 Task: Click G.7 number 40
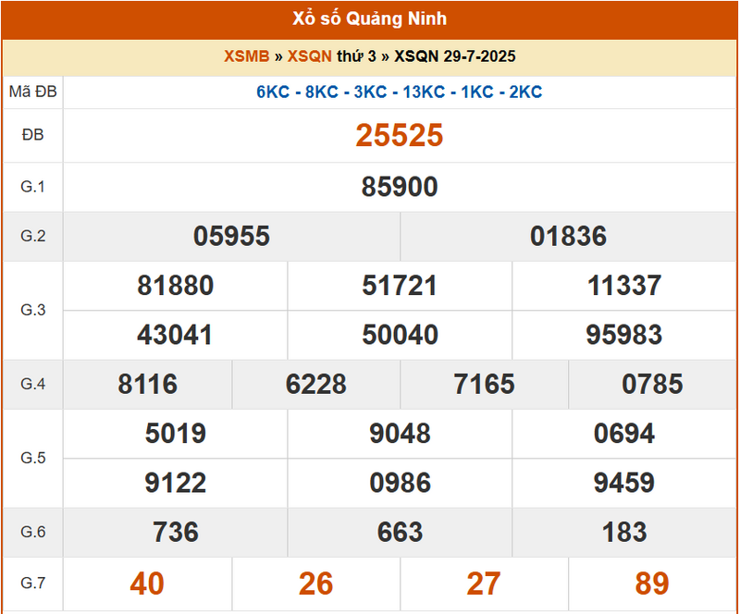(x=147, y=583)
